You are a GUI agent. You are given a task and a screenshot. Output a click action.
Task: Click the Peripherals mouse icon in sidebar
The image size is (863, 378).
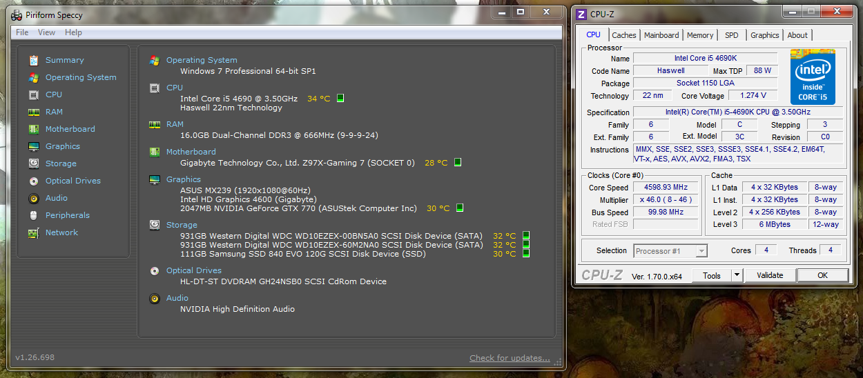coord(33,215)
